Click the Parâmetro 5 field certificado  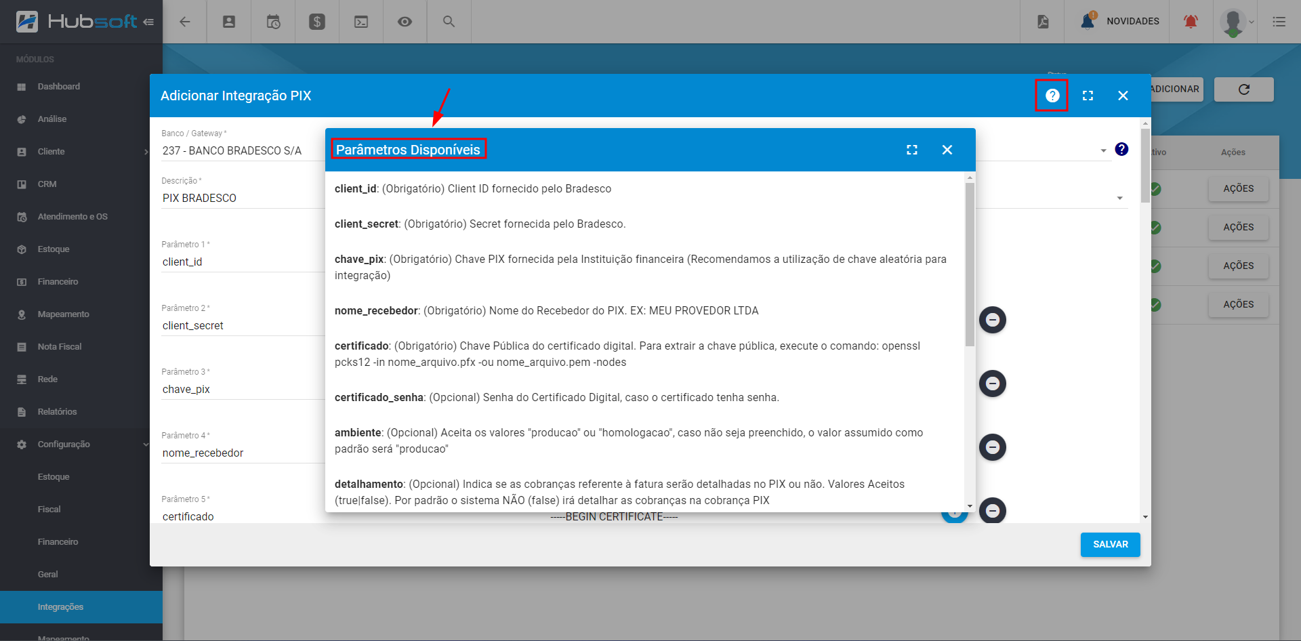tap(243, 516)
